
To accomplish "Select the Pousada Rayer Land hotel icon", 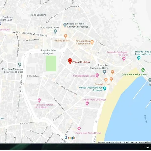I will (x=97, y=75).
